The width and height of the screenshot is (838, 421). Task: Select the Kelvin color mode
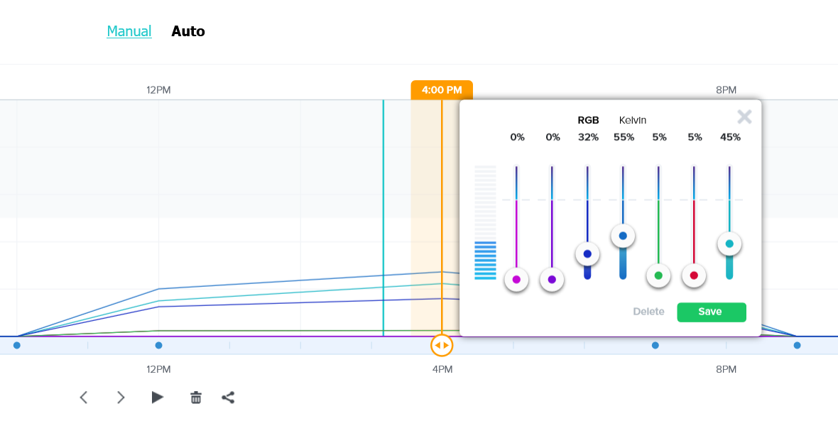pos(633,120)
